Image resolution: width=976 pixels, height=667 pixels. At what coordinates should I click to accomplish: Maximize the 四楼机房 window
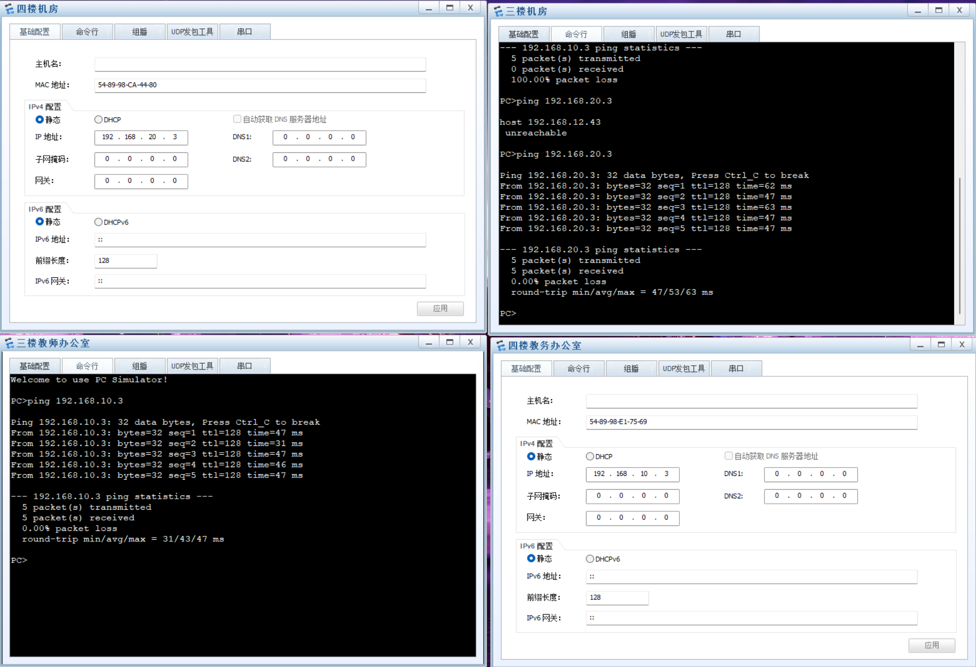[449, 8]
